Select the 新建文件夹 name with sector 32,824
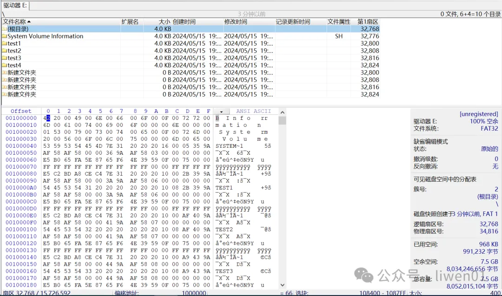Screen dimensions: 502x296 pos(22,94)
